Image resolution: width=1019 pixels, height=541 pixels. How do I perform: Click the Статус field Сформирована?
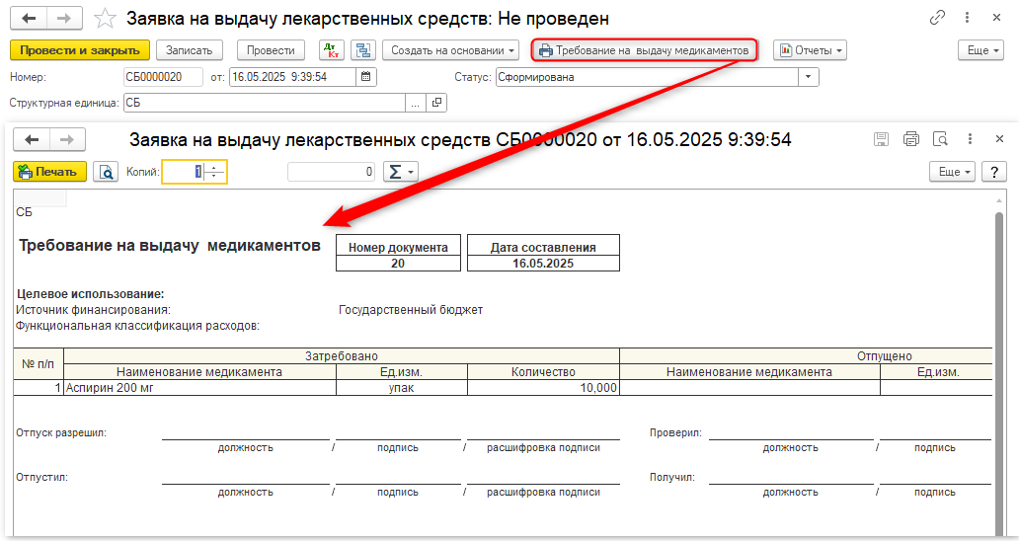(647, 77)
